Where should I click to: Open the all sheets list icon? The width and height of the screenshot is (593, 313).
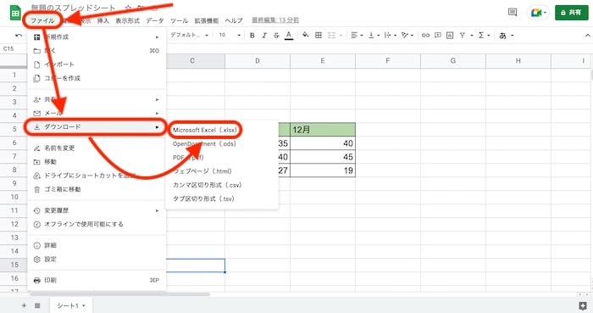click(37, 305)
